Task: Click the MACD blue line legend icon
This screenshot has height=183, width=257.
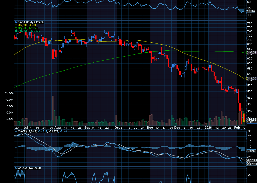Action: tap(16, 131)
